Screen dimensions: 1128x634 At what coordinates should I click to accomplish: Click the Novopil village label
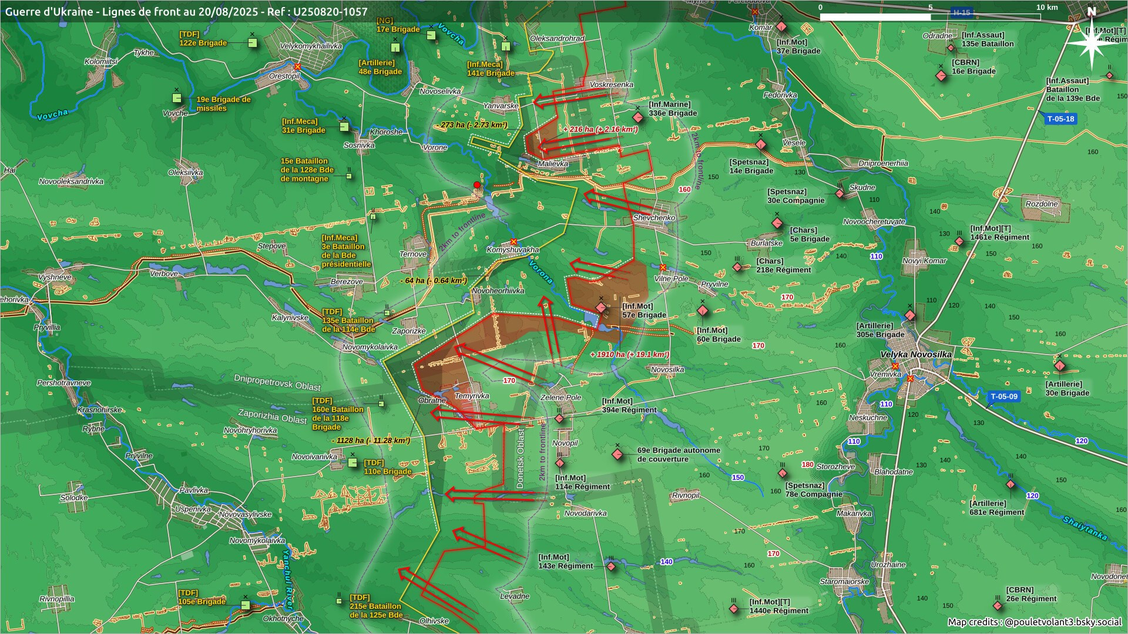(565, 443)
